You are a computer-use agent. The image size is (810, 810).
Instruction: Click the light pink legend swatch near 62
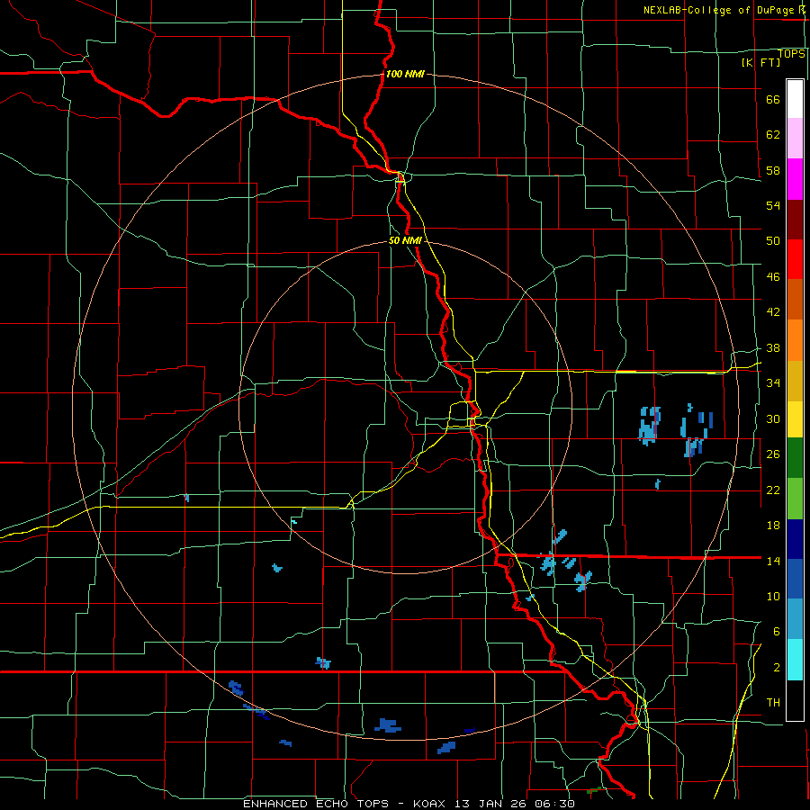795,138
